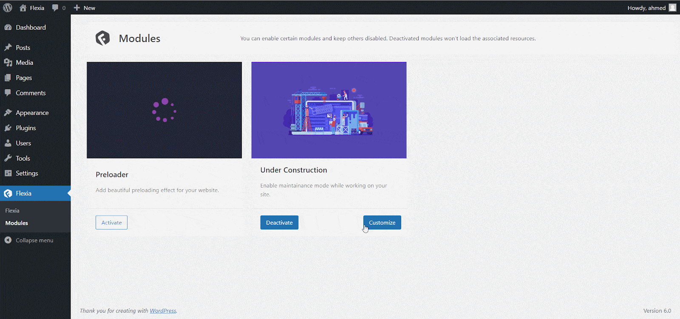This screenshot has height=319, width=680.
Task: Click the Media library icon
Action: pyautogui.click(x=8, y=62)
